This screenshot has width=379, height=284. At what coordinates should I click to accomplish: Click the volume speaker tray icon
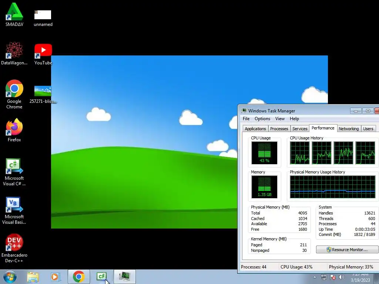click(342, 277)
